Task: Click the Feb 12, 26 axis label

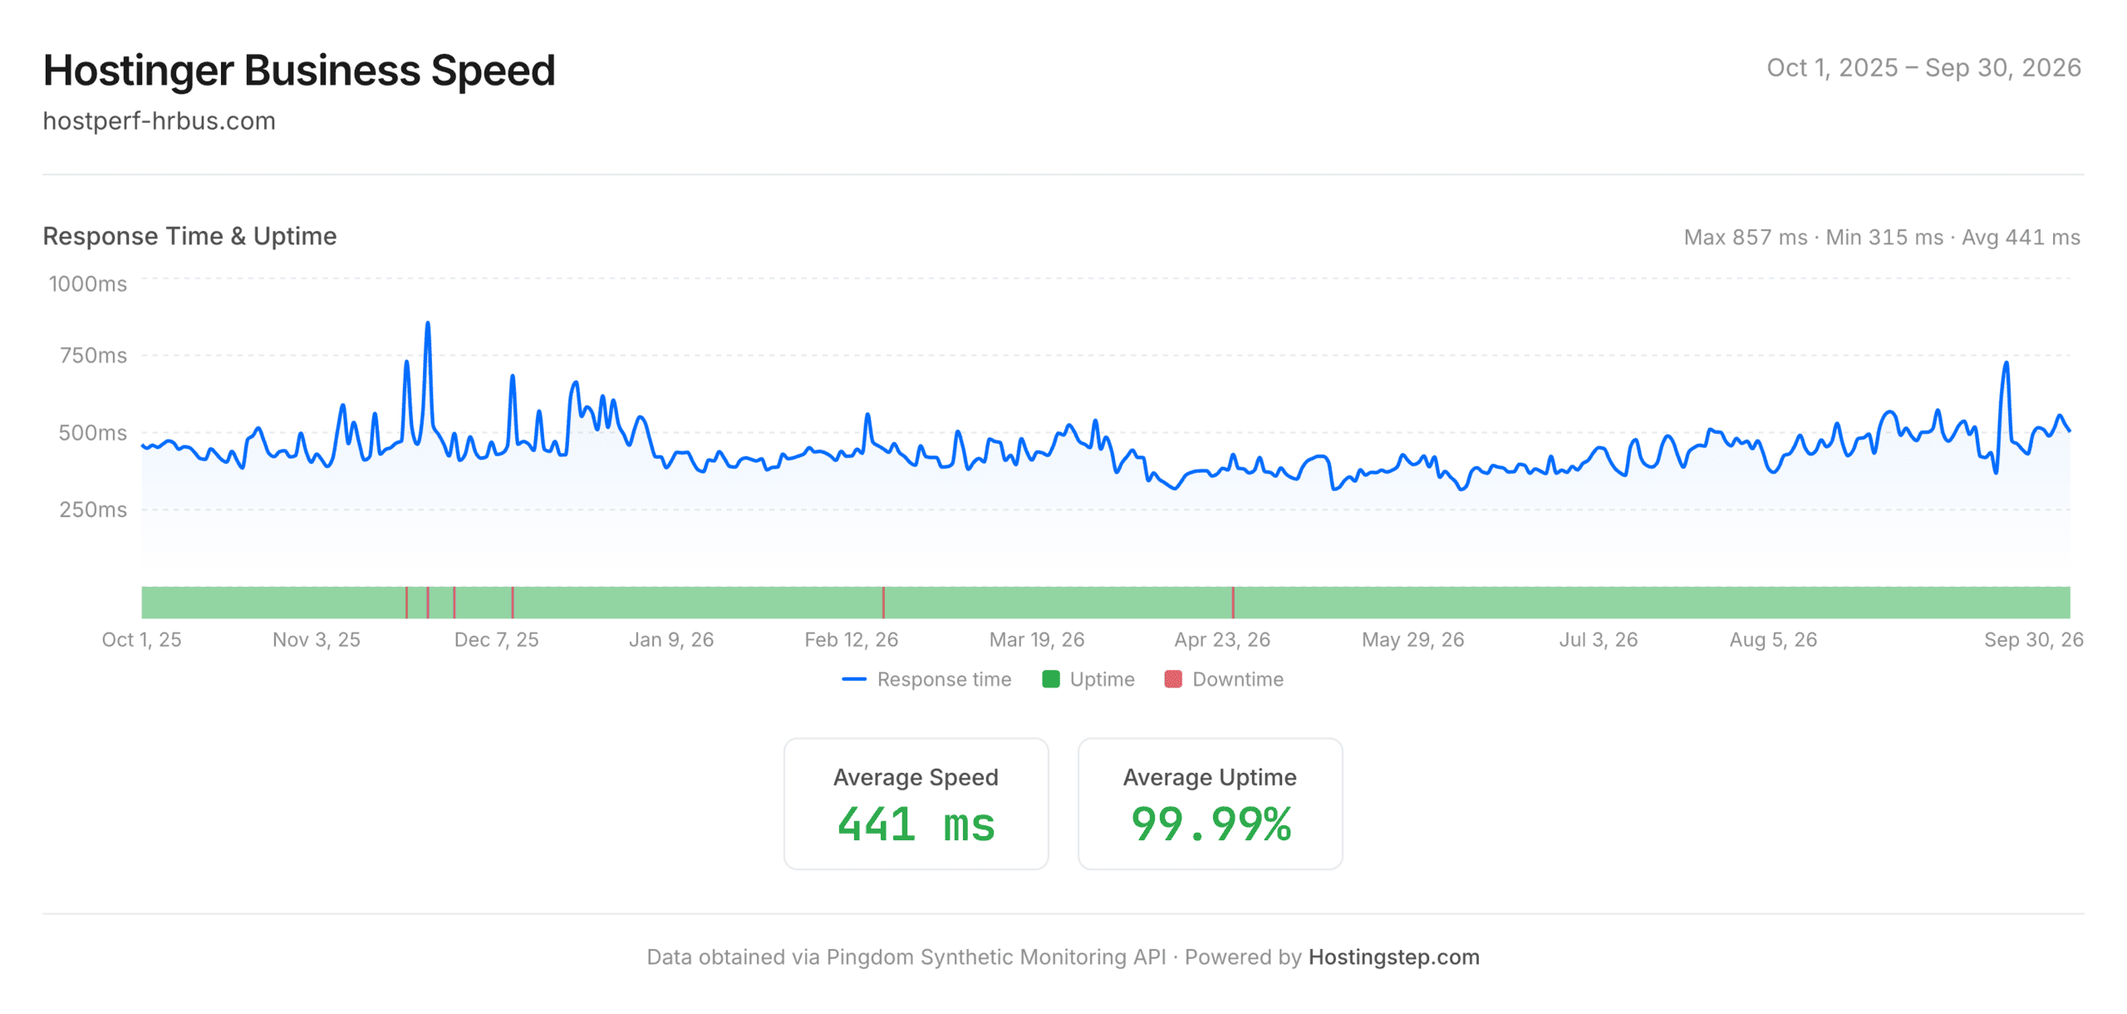Action: coord(851,639)
